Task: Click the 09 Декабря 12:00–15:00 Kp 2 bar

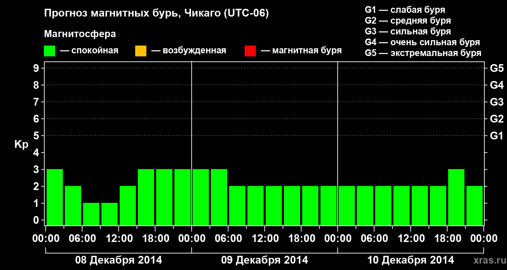Action: pos(274,206)
